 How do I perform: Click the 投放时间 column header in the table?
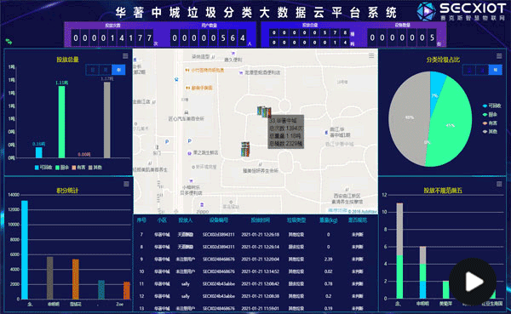pyautogui.click(x=260, y=220)
